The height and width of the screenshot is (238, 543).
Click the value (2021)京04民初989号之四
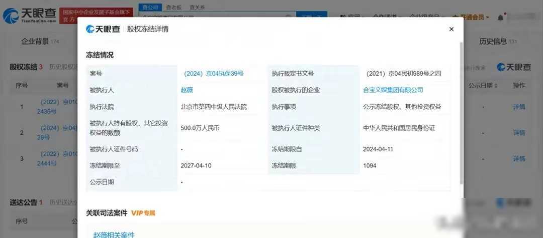pyautogui.click(x=403, y=74)
